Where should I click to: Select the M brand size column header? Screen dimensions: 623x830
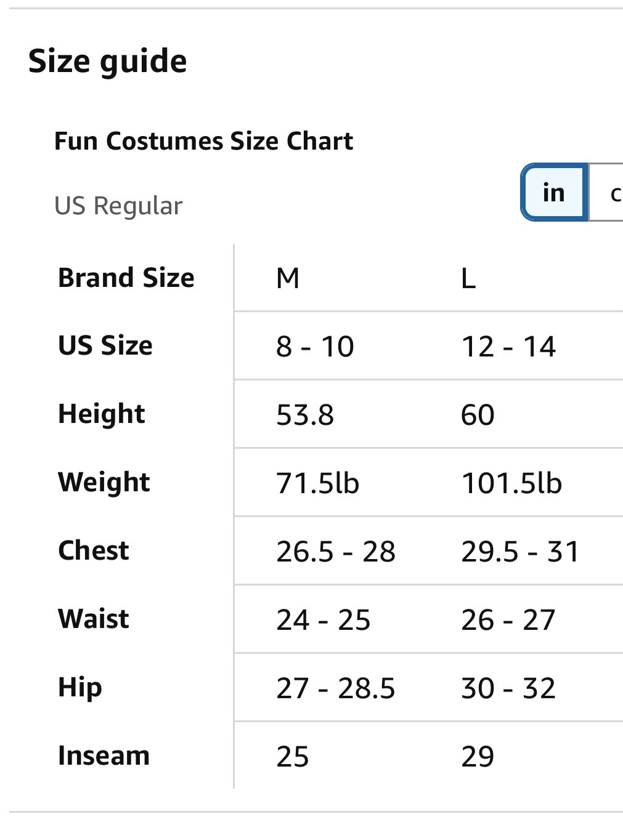pyautogui.click(x=288, y=278)
